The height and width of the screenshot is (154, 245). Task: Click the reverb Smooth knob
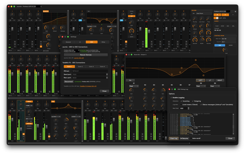point(195,40)
